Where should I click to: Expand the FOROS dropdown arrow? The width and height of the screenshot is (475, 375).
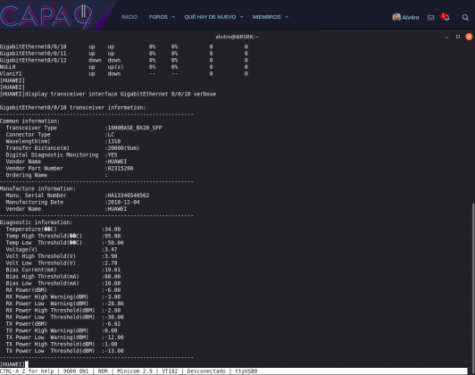pyautogui.click(x=173, y=17)
